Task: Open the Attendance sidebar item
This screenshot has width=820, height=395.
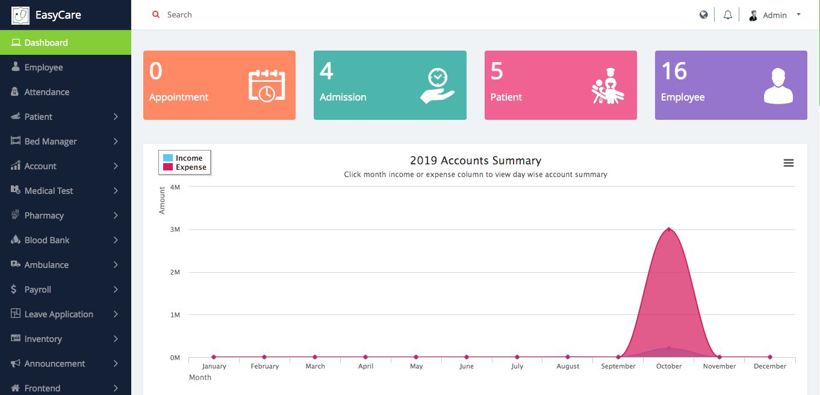Action: point(46,92)
